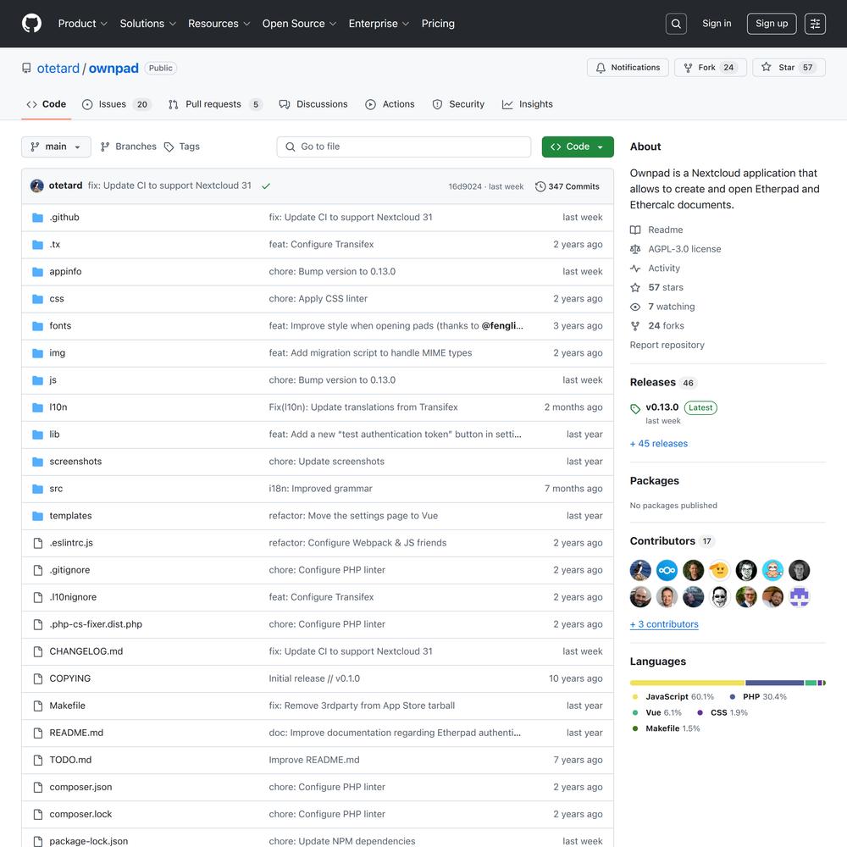
Task: Click the Makefile file icon
Action: click(38, 706)
